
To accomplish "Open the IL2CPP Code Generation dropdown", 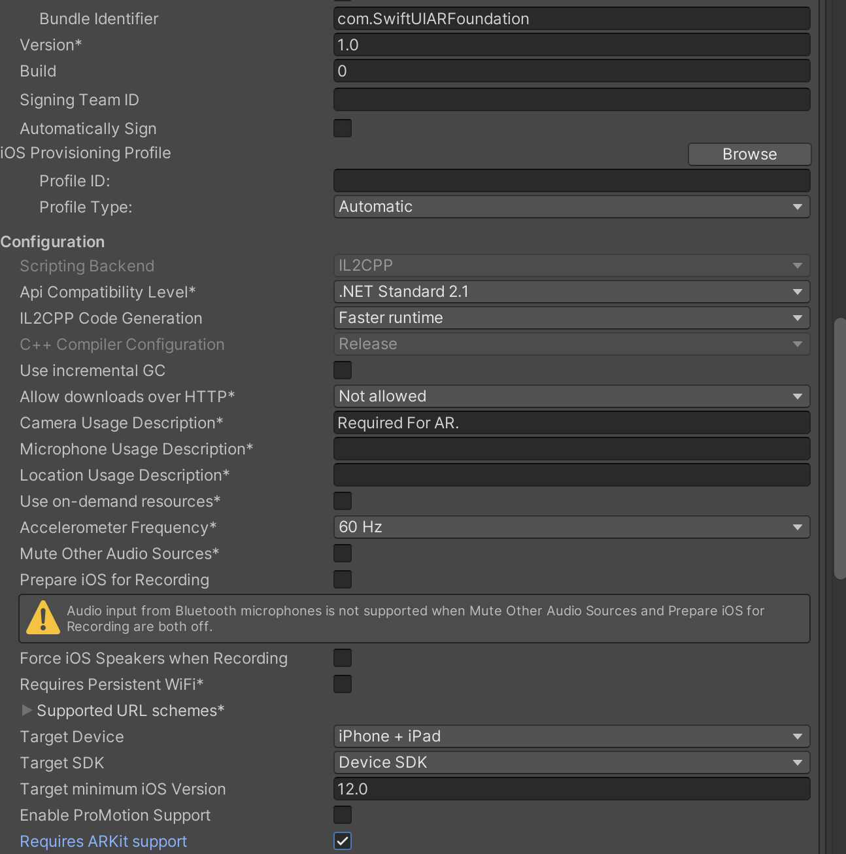I will (x=571, y=318).
